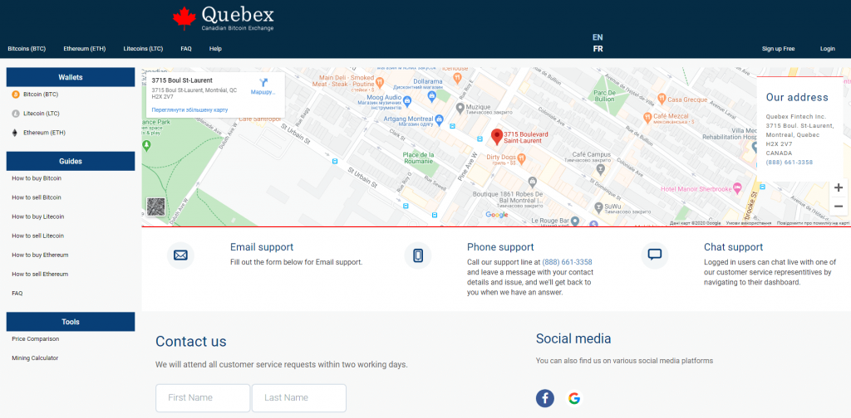The height and width of the screenshot is (418, 851).
Task: Open How to buy Bitcoin guide
Action: coord(37,178)
